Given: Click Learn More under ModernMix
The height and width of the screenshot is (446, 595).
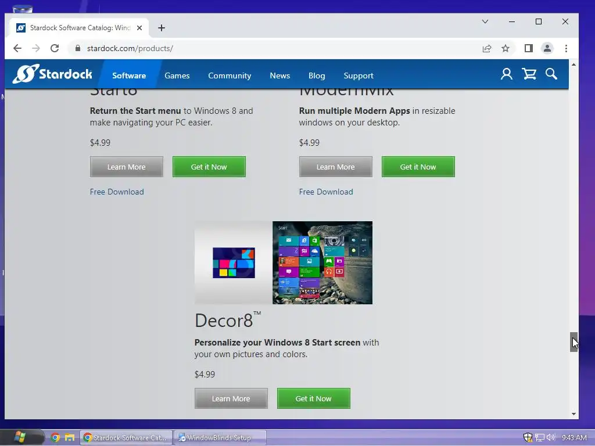Looking at the screenshot, I should tap(335, 167).
